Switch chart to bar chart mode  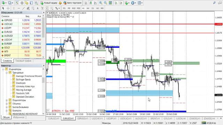coord(86,3)
